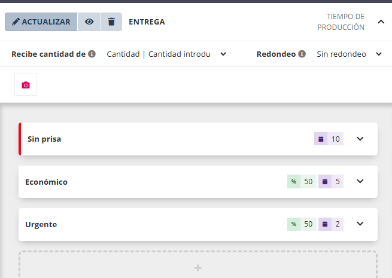The image size is (392, 278).
Task: Collapse the Tiempo de Producción panel
Action: tap(381, 22)
